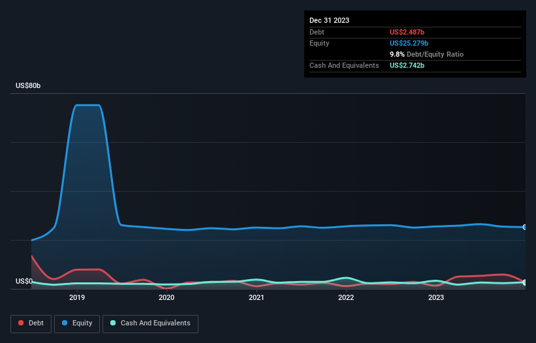Click the 9.8% Debt/Equity Ratio text
Viewport: 536px width, 343px height.
(426, 54)
